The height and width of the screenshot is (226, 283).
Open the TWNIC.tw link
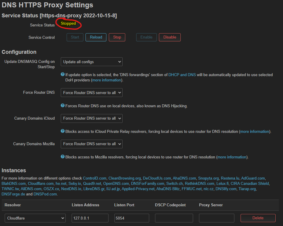10,189
